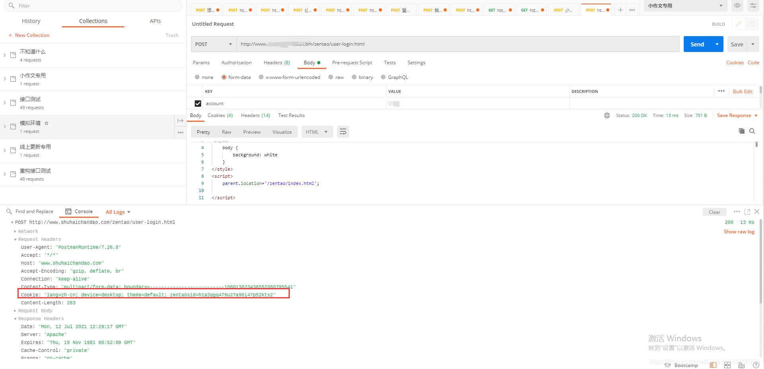This screenshot has width=764, height=369.
Task: Click the filter search magnifier in sidebar
Action: [x=12, y=6]
